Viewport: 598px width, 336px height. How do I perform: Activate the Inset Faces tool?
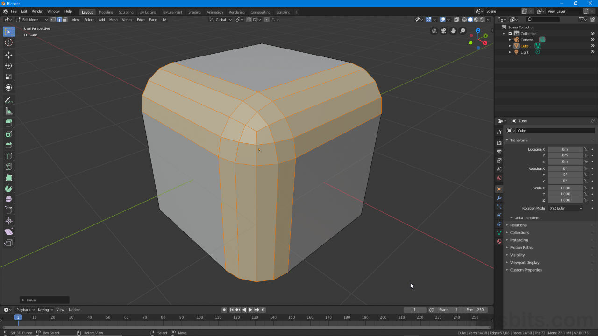pyautogui.click(x=9, y=134)
